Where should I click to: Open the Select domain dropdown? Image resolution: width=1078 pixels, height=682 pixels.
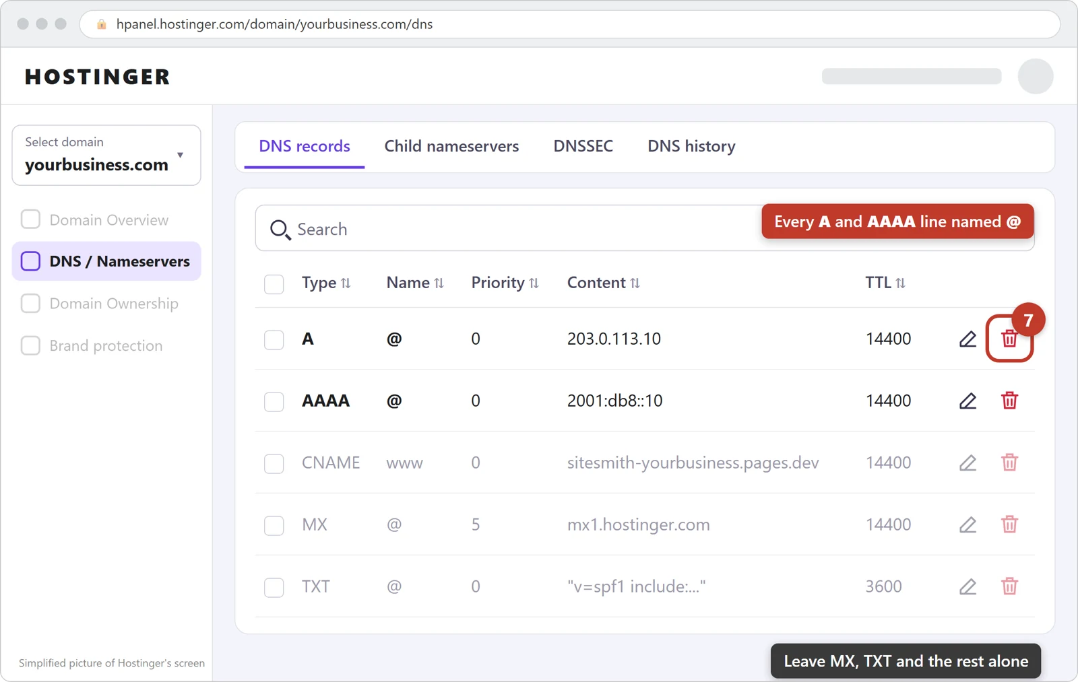tap(106, 155)
